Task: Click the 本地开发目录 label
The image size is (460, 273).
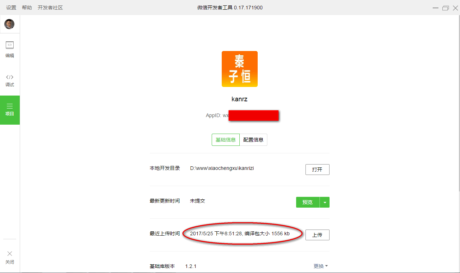Action: tap(165, 168)
